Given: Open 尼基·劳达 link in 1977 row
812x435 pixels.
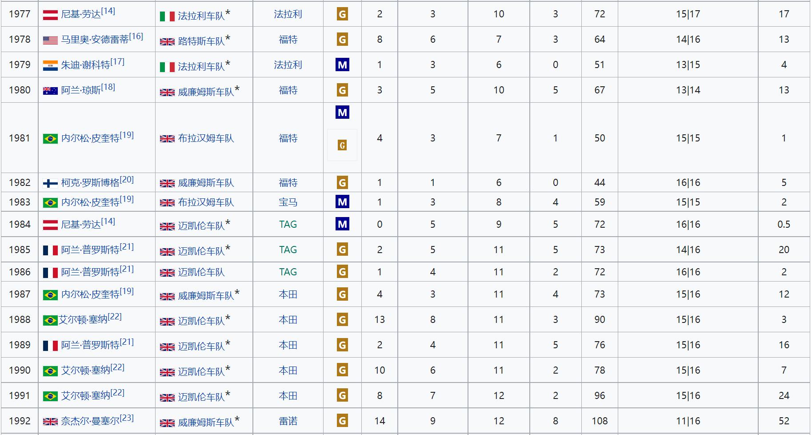Looking at the screenshot, I should 81,14.
